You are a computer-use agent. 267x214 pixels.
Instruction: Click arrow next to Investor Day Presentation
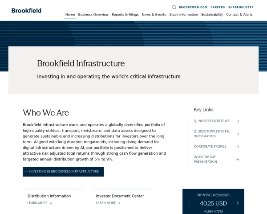pos(238,160)
